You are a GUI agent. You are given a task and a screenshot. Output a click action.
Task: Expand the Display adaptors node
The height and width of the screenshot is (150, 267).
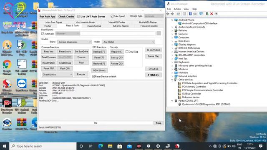(x=172, y=45)
